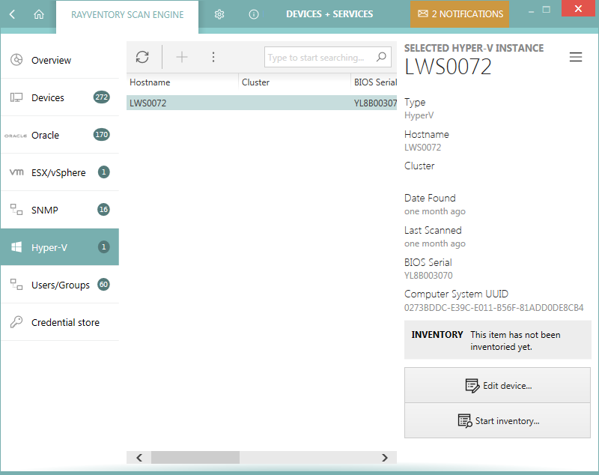This screenshot has width=599, height=475.
Task: Open the settings gear icon
Action: tap(219, 14)
